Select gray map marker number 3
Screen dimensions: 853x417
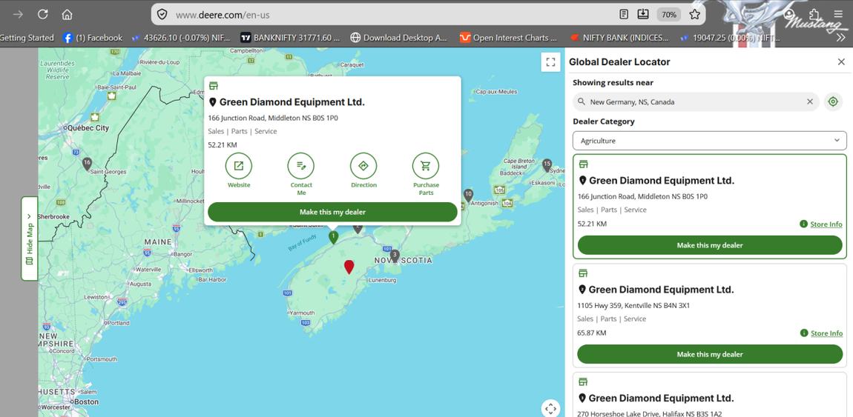click(395, 256)
